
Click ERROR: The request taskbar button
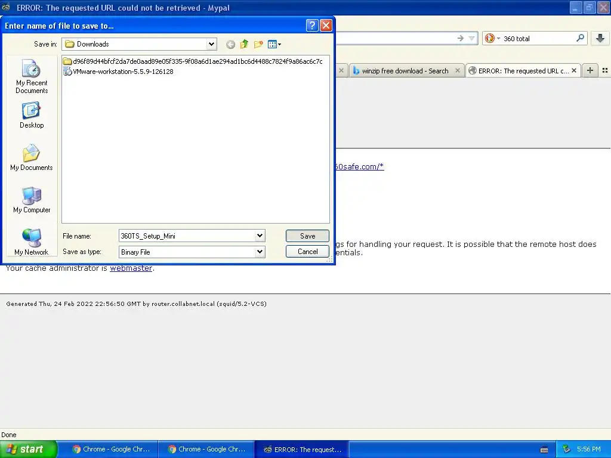302,449
